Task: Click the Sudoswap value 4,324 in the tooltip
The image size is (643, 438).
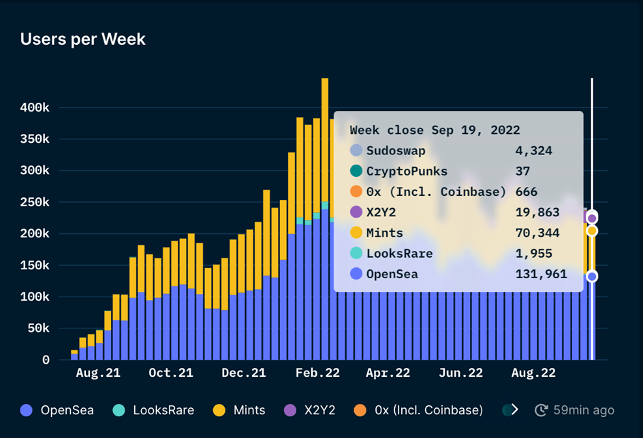Action: point(533,150)
